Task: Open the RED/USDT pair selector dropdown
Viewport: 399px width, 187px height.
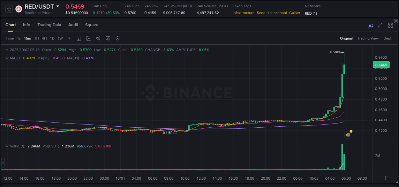Action: [x=58, y=6]
